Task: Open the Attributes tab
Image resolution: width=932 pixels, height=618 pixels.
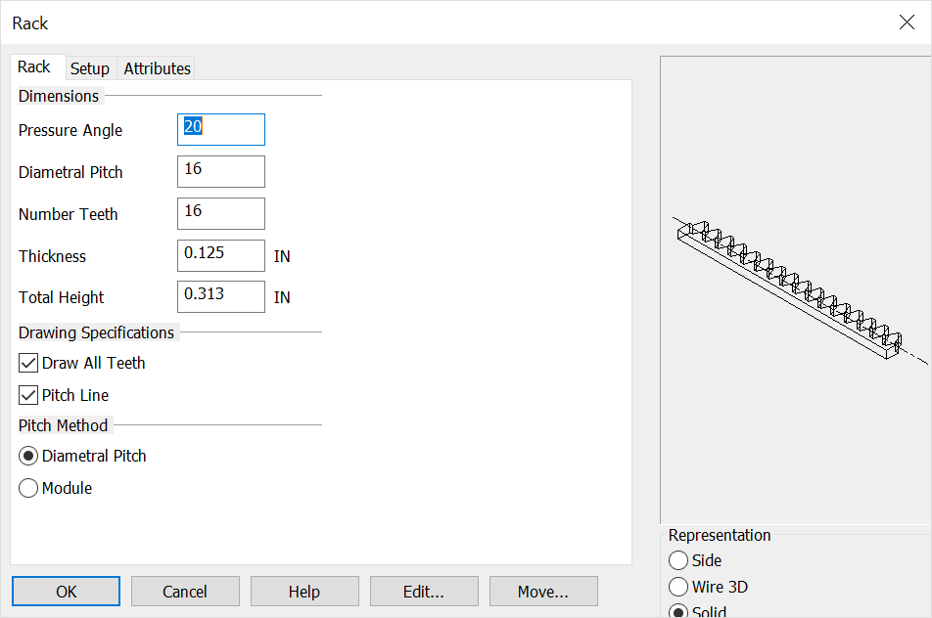Action: tap(156, 67)
